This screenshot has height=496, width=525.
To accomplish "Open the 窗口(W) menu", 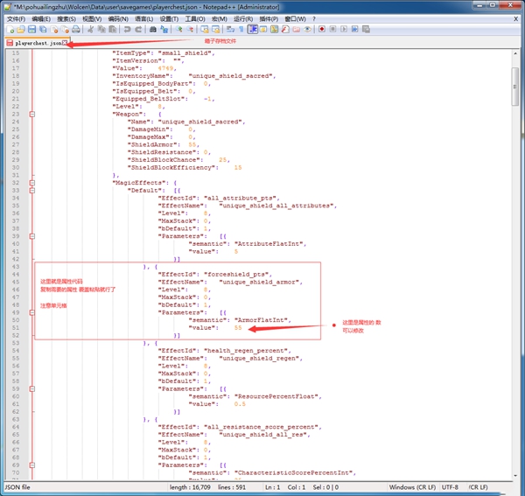I will coord(296,19).
